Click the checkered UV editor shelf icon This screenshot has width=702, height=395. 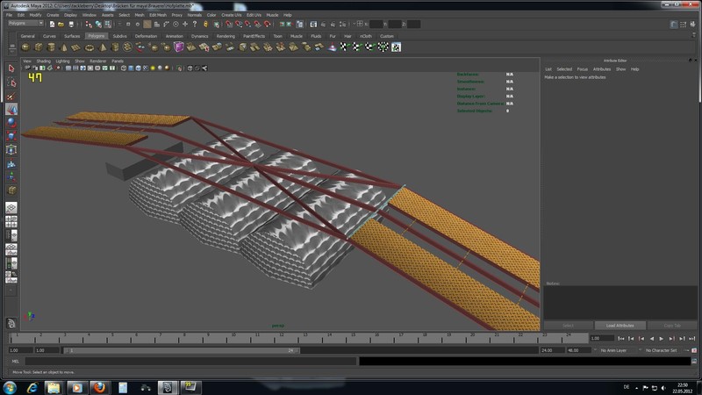point(396,47)
